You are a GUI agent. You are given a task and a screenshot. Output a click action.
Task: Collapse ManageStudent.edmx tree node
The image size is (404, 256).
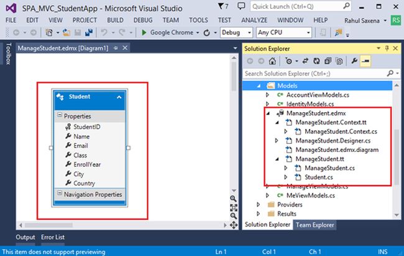pos(268,113)
